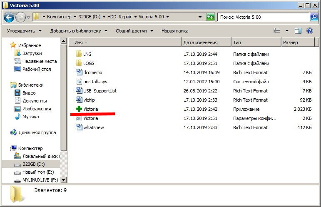The width and height of the screenshot is (321, 207).
Task: Sort by the 'Имя' column header
Action: pyautogui.click(x=124, y=42)
